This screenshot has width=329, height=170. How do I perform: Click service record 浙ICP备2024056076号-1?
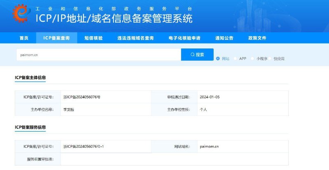(83, 146)
